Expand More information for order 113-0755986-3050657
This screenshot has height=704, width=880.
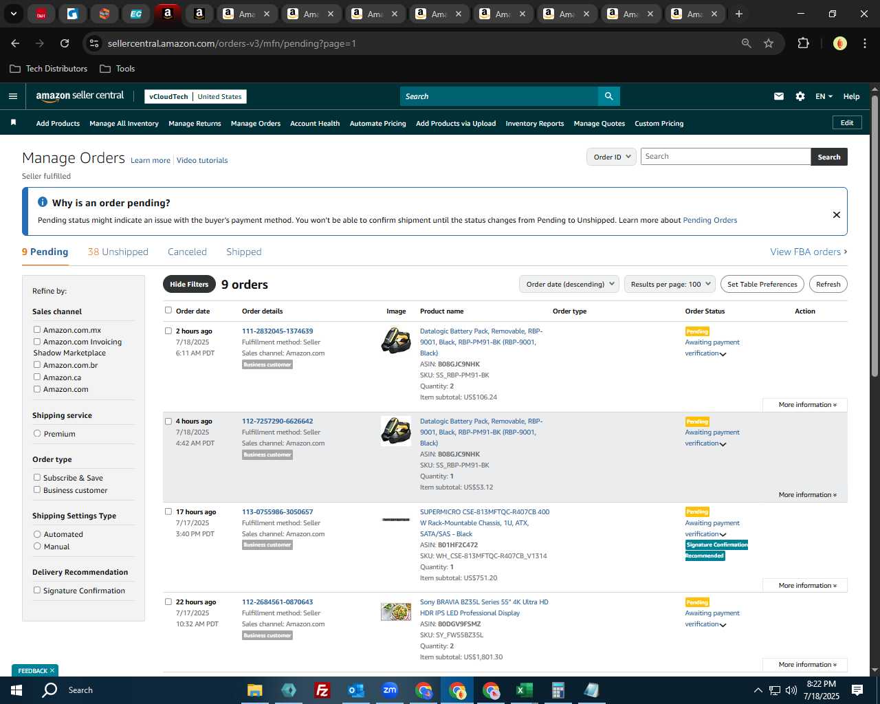click(805, 586)
